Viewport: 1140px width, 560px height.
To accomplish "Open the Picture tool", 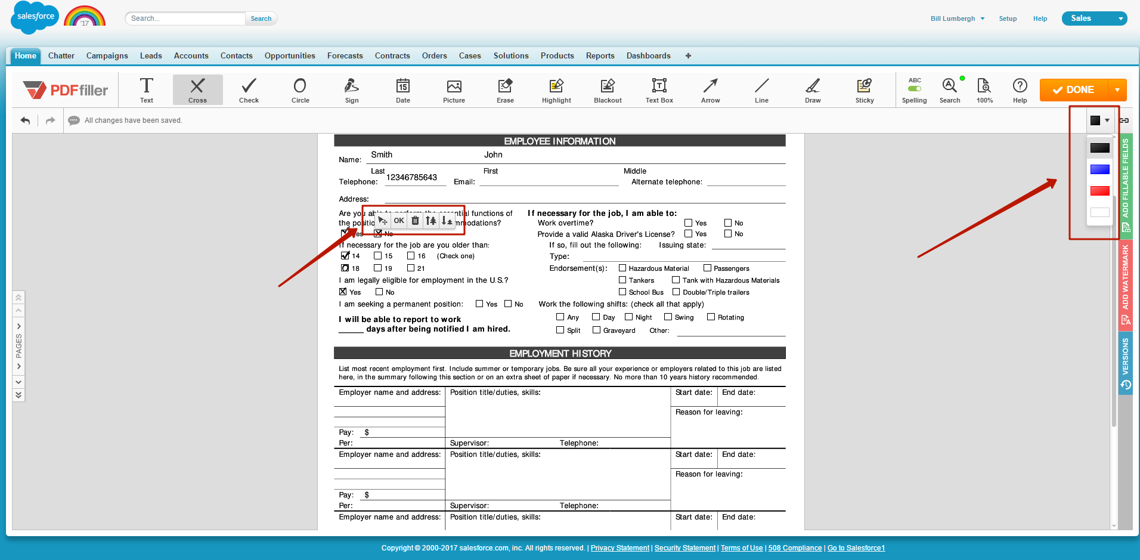I will tap(454, 90).
